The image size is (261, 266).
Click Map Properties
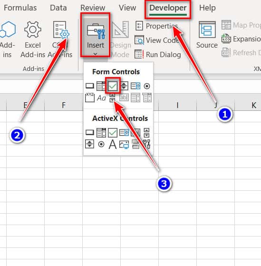point(241,25)
